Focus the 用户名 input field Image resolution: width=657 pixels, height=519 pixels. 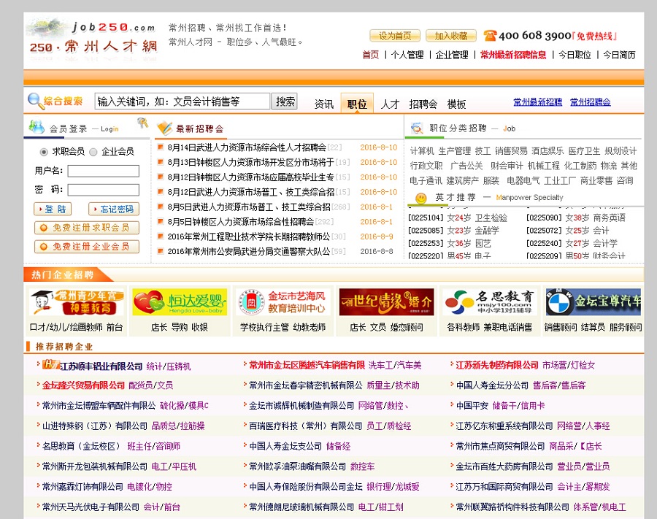coord(104,171)
